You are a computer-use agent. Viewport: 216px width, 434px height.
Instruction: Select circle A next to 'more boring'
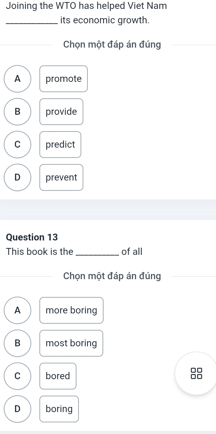[x=18, y=310]
